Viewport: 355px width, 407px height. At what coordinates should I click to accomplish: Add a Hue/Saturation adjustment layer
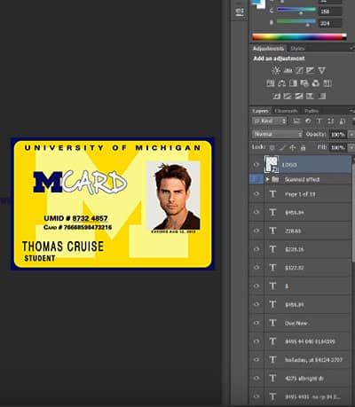pos(271,83)
